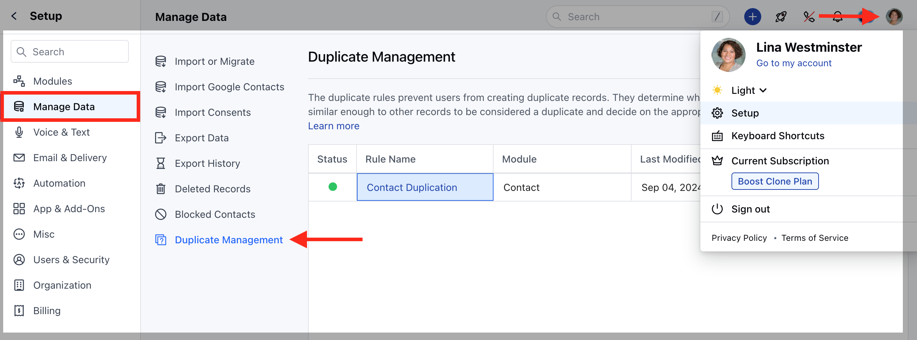Open the Light theme dropdown

pyautogui.click(x=748, y=90)
